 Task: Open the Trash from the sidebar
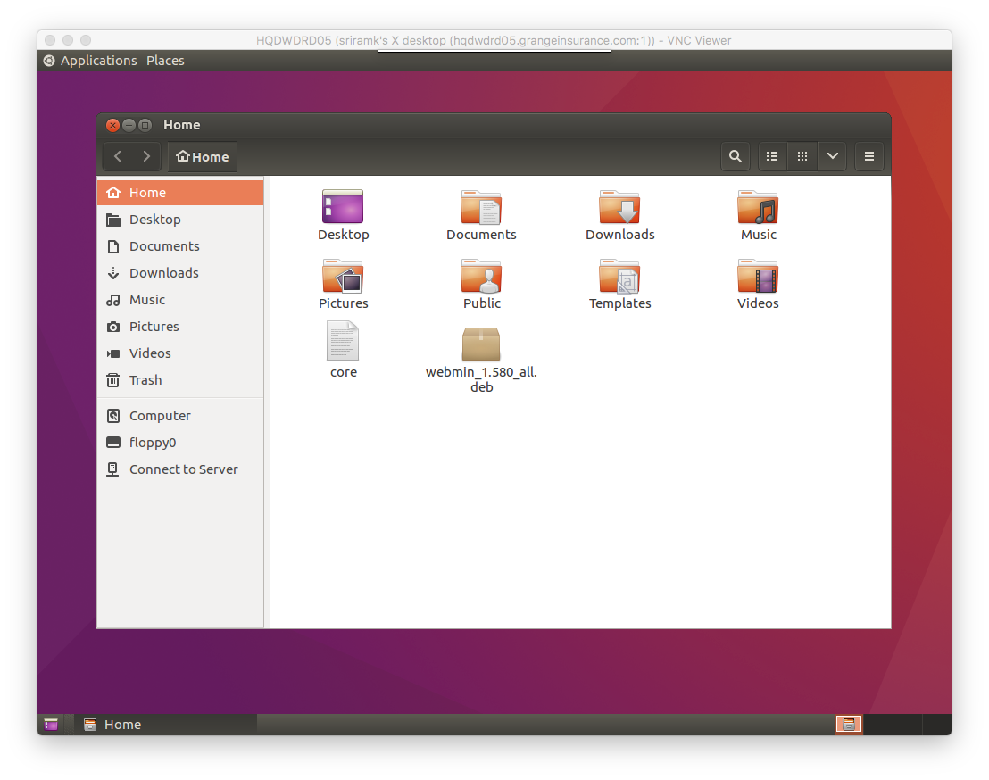pyautogui.click(x=144, y=380)
